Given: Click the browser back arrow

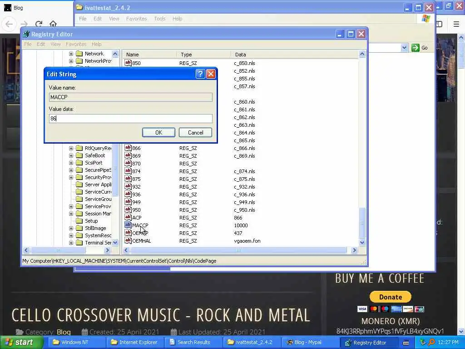Looking at the screenshot, I should pos(9,24).
